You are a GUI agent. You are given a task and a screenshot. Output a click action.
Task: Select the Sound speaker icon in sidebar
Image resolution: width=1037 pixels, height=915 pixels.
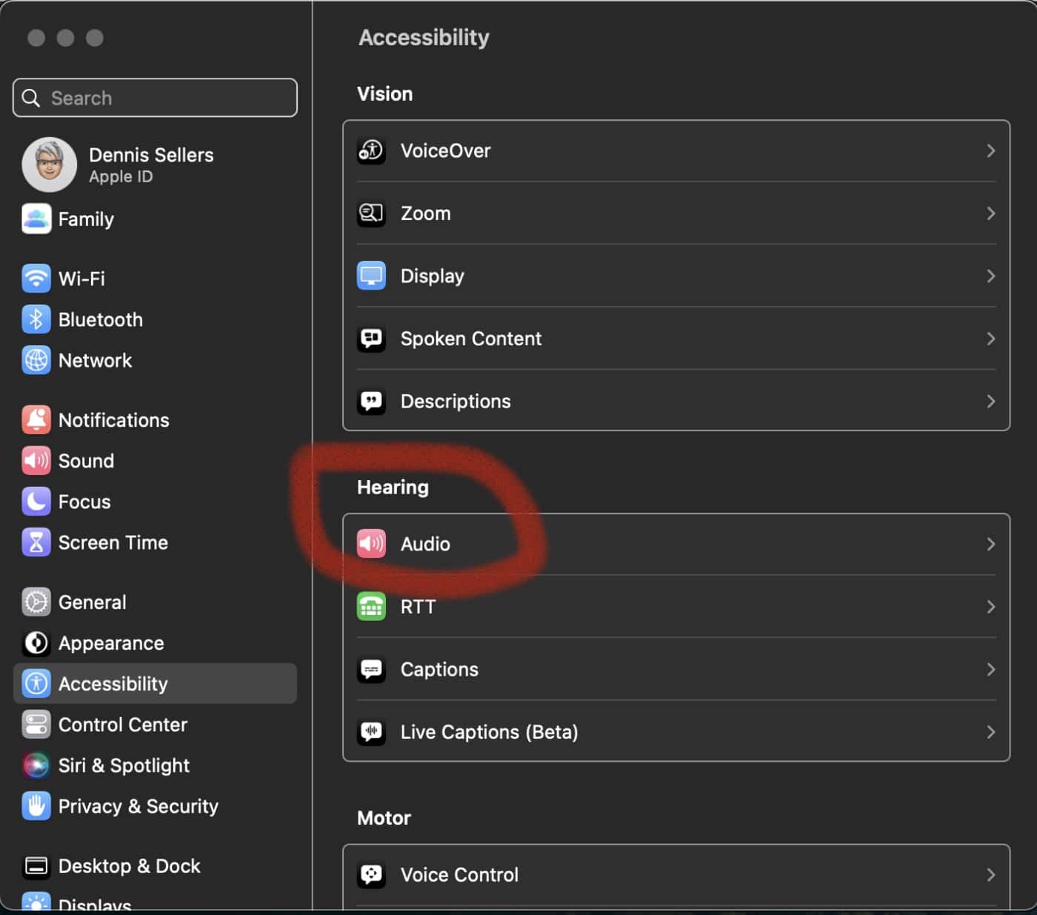(x=36, y=460)
